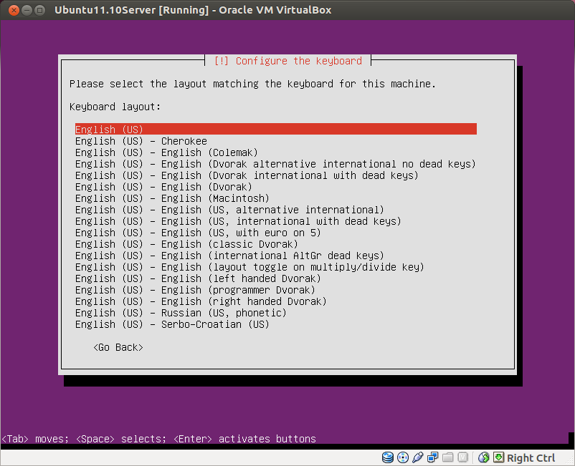
Task: Click the mouse integration icon
Action: click(498, 457)
